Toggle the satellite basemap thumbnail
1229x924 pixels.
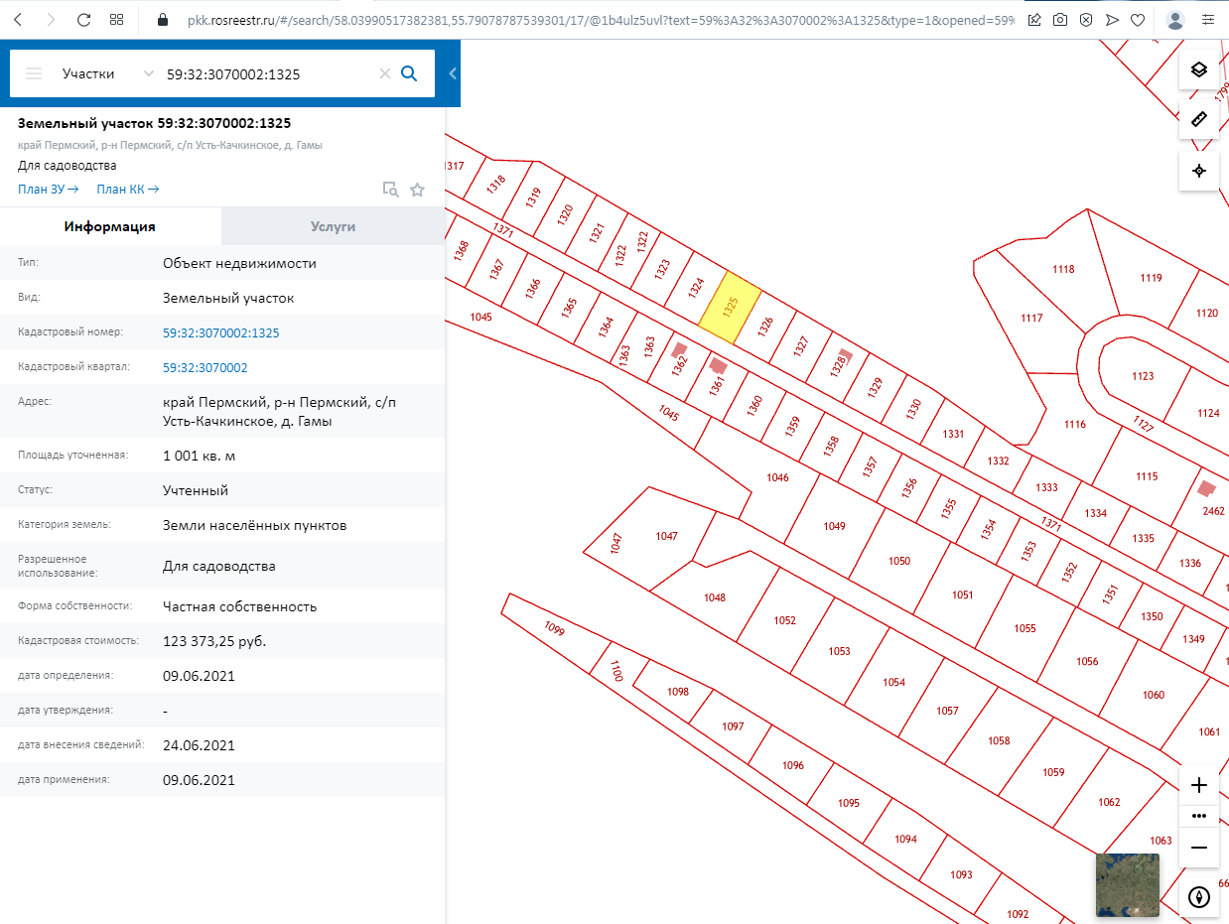(x=1127, y=884)
